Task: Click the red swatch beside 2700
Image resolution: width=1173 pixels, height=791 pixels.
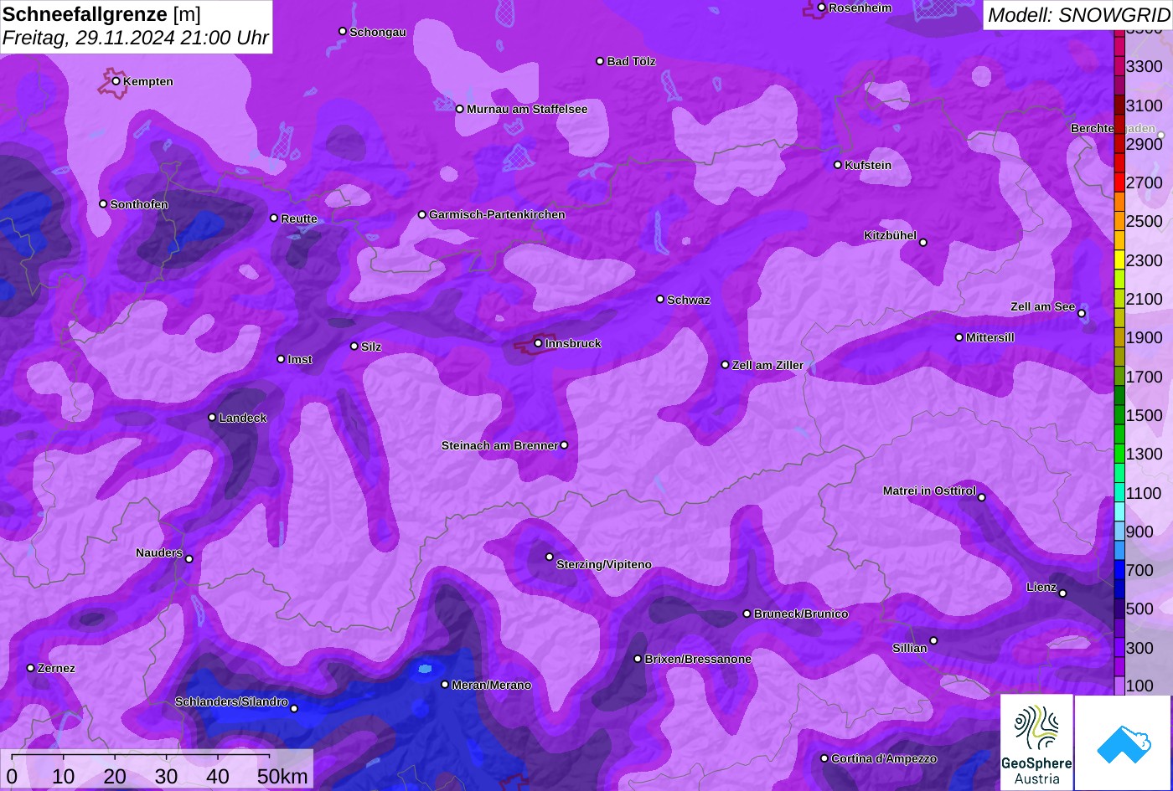Action: click(1119, 182)
